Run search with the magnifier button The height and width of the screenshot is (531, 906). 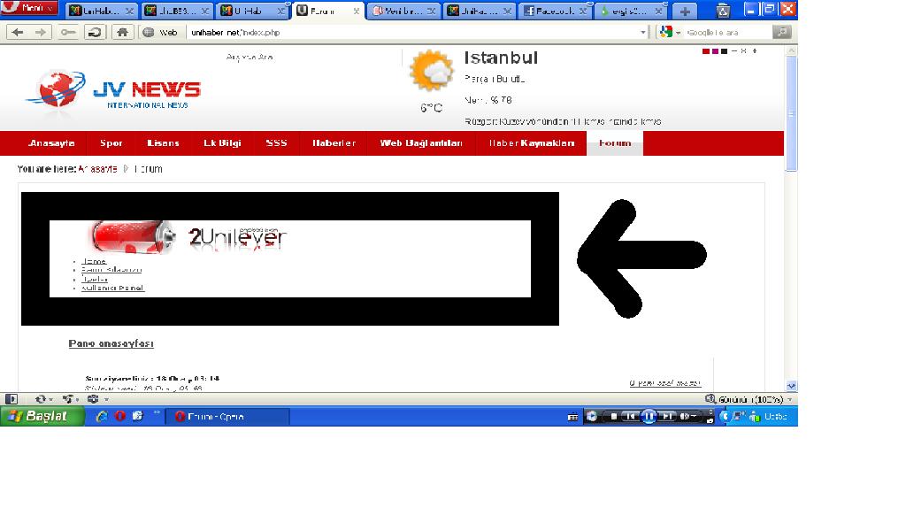tap(782, 33)
